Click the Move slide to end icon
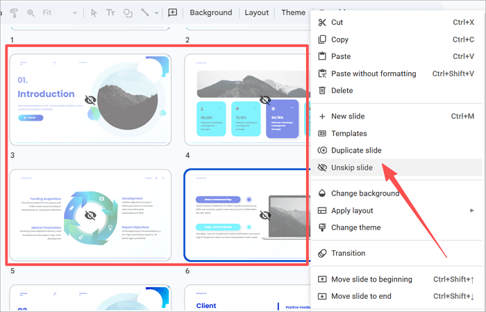This screenshot has height=312, width=486. pyautogui.click(x=322, y=296)
